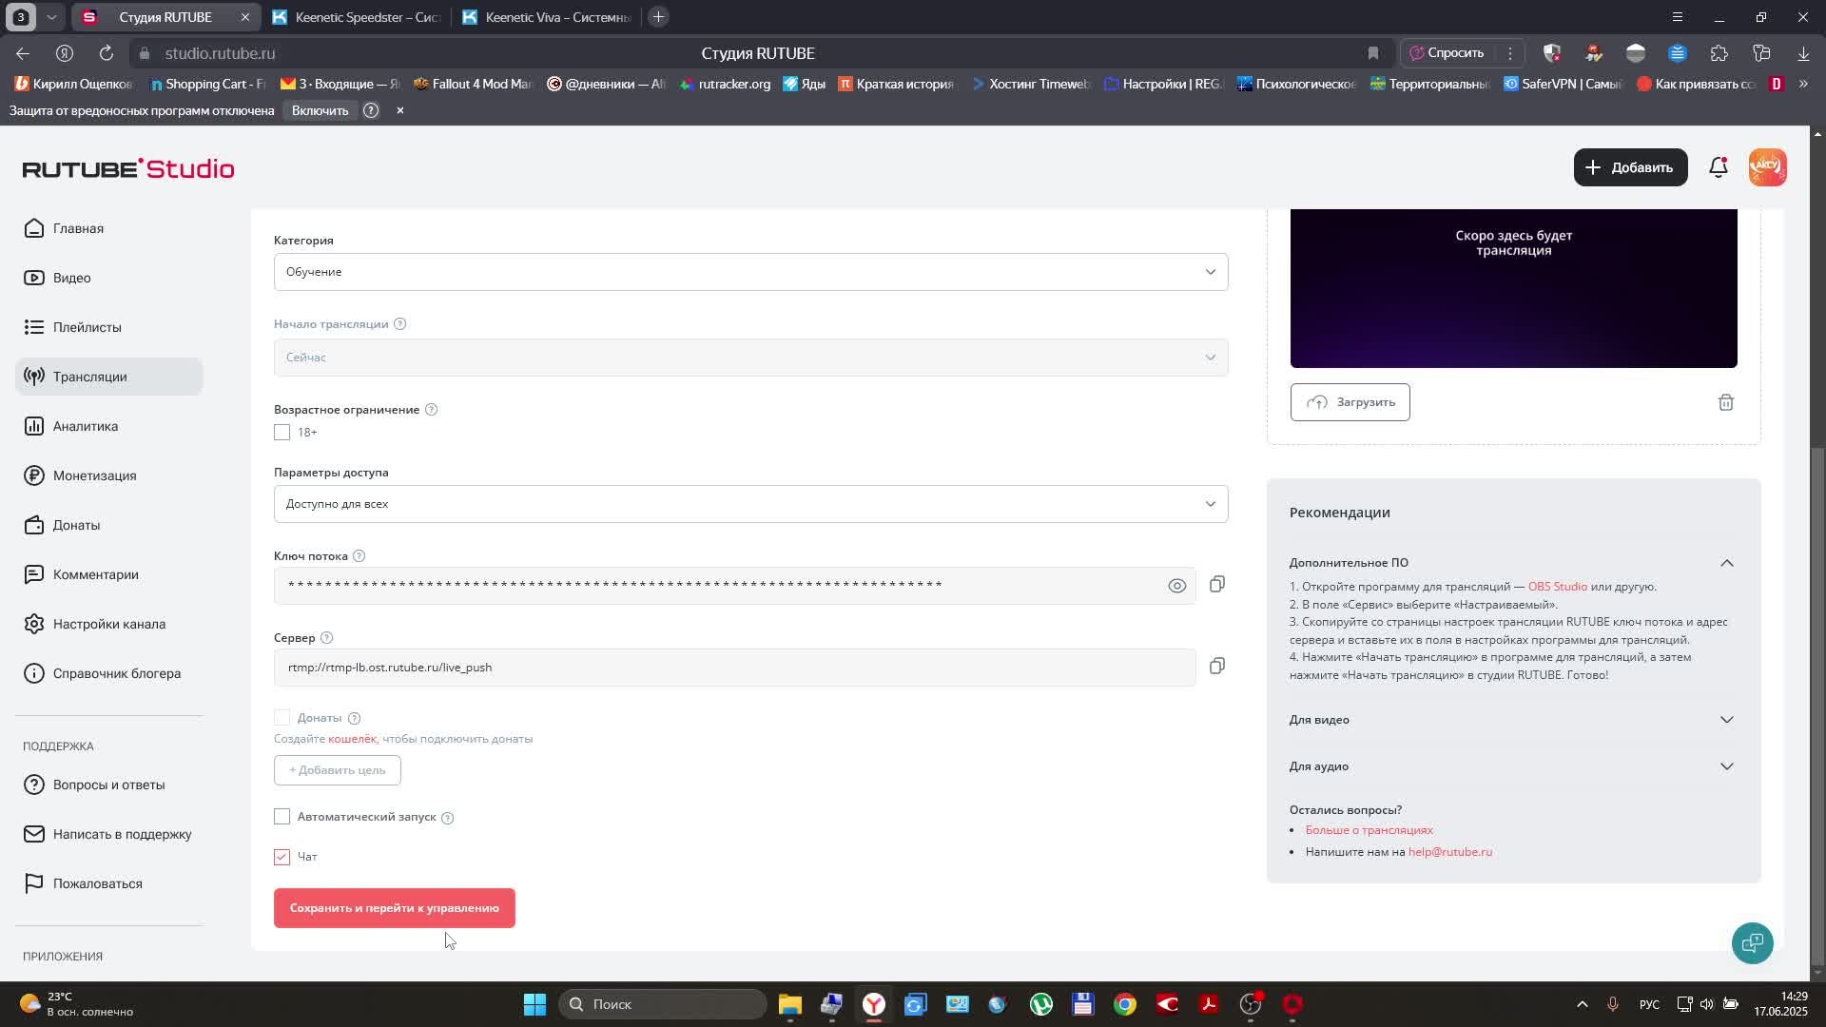
Task: Copy the server address to clipboard
Action: pyautogui.click(x=1216, y=667)
